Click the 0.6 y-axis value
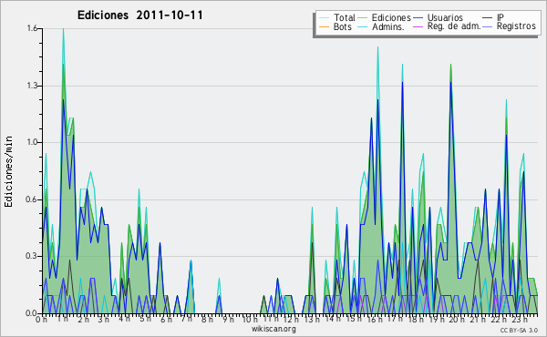The height and width of the screenshot is (337, 547). pyautogui.click(x=32, y=199)
